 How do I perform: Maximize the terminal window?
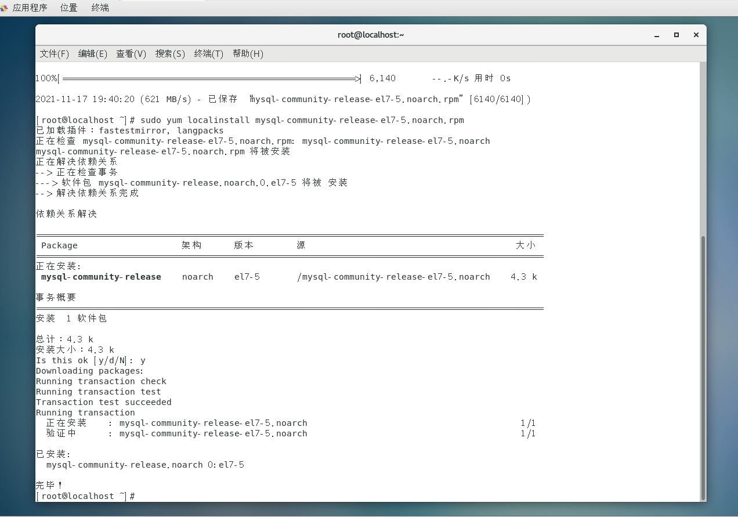coord(676,35)
